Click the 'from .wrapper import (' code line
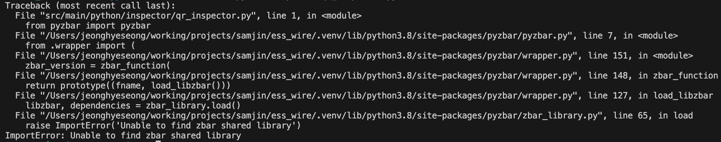The image size is (721, 142). (80, 46)
